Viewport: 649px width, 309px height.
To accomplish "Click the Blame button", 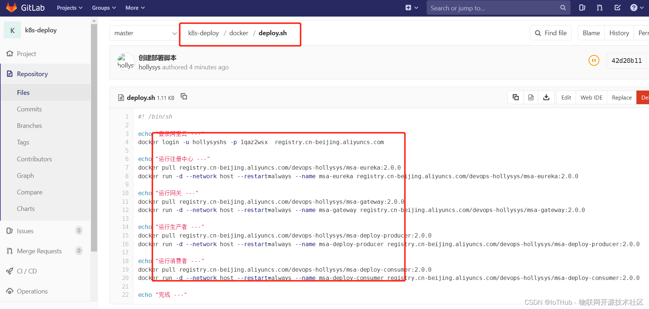I will pyautogui.click(x=591, y=33).
